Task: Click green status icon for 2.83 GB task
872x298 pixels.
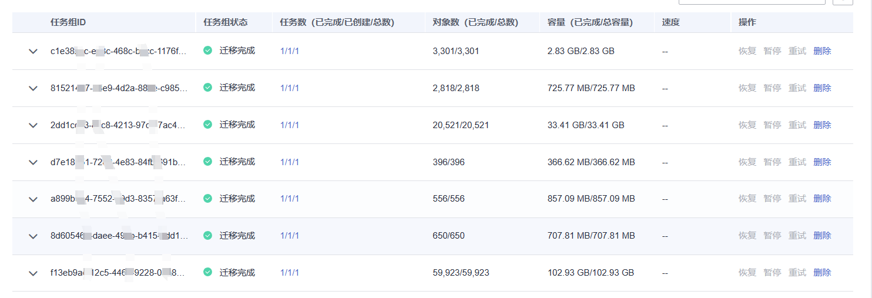Action: (207, 51)
